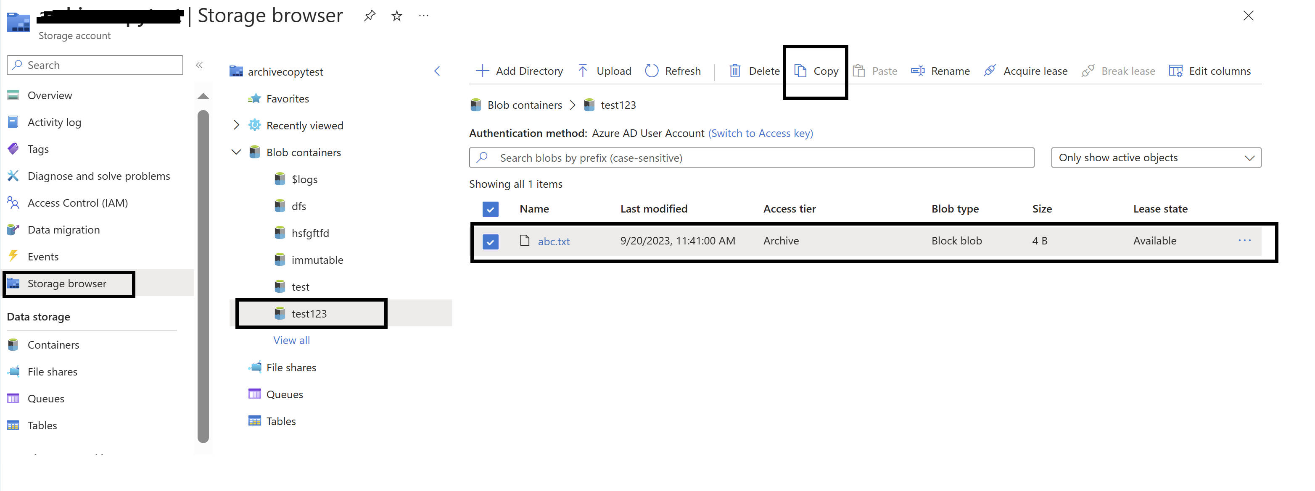Click the View all containers link
1315x491 pixels.
click(291, 340)
